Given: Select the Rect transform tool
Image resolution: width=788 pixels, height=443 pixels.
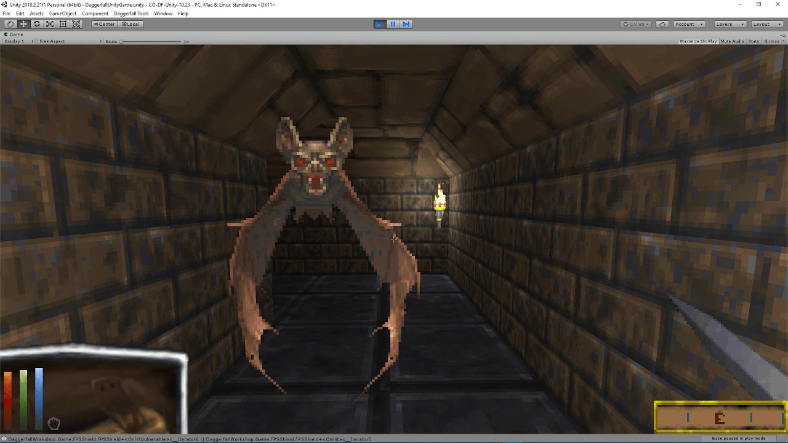Looking at the screenshot, I should pos(63,24).
